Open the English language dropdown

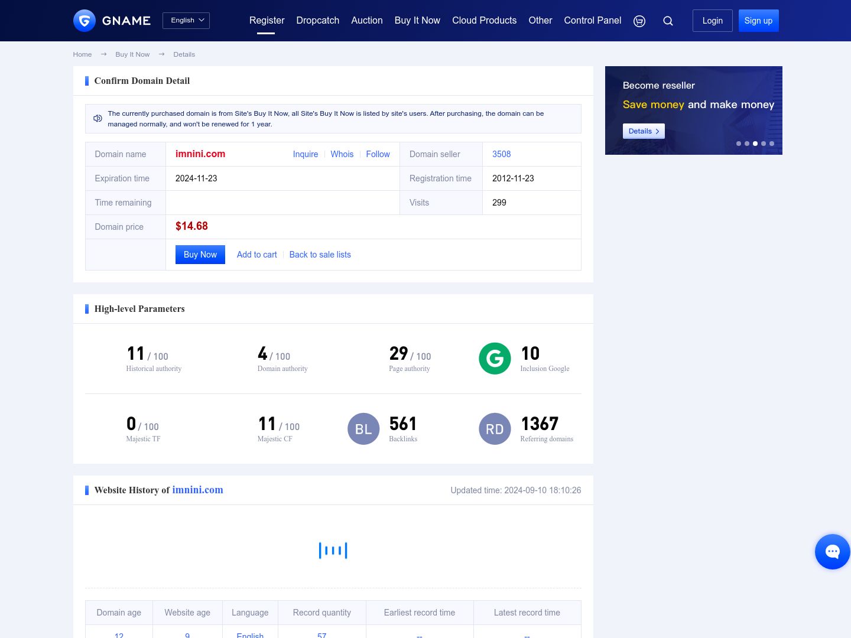(x=186, y=21)
